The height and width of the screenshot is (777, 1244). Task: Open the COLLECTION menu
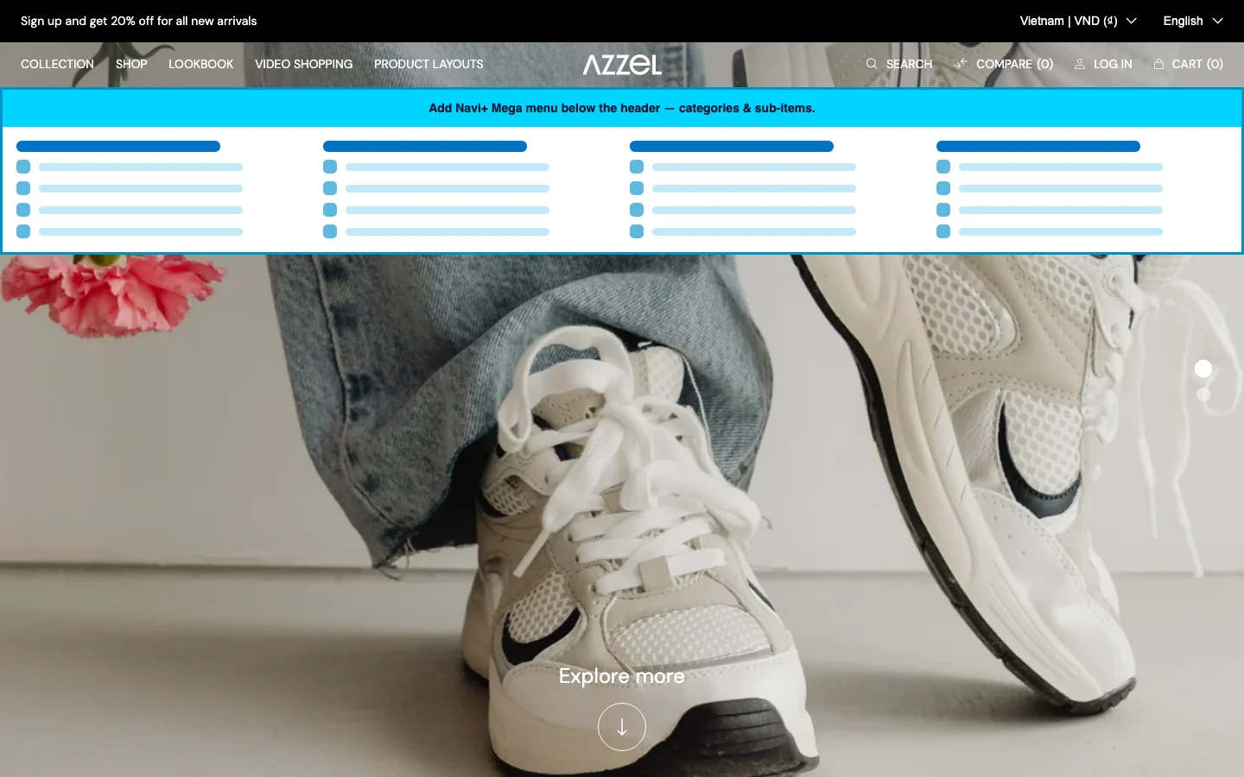click(x=57, y=64)
